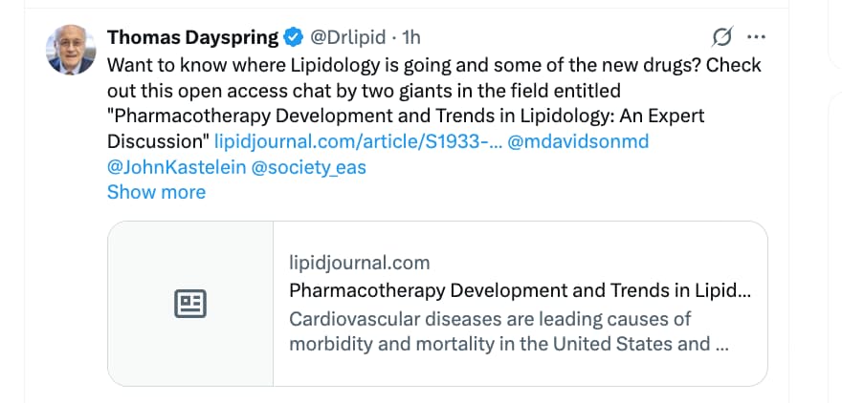Click the newspaper icon in link card

coord(190,304)
